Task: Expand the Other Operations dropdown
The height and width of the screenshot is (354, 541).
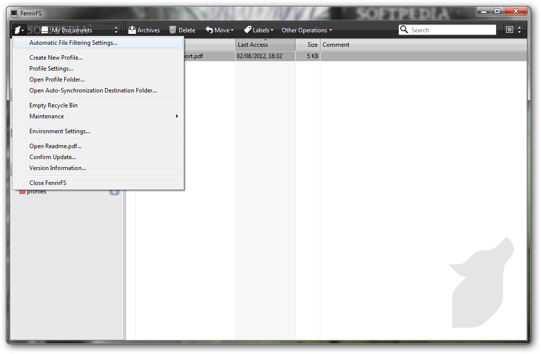Action: coord(307,30)
